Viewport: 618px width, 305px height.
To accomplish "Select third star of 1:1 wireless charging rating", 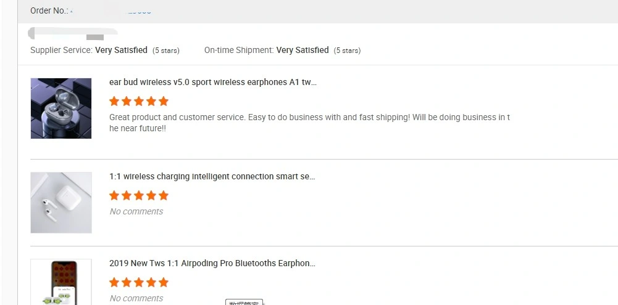I will coord(139,195).
